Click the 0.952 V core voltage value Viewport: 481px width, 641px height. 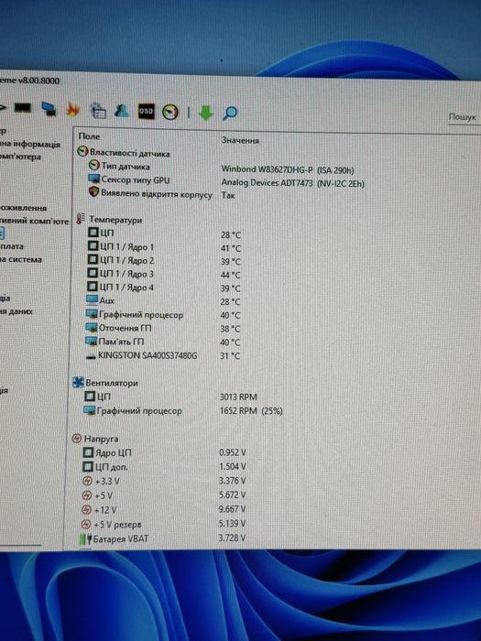[x=233, y=452]
